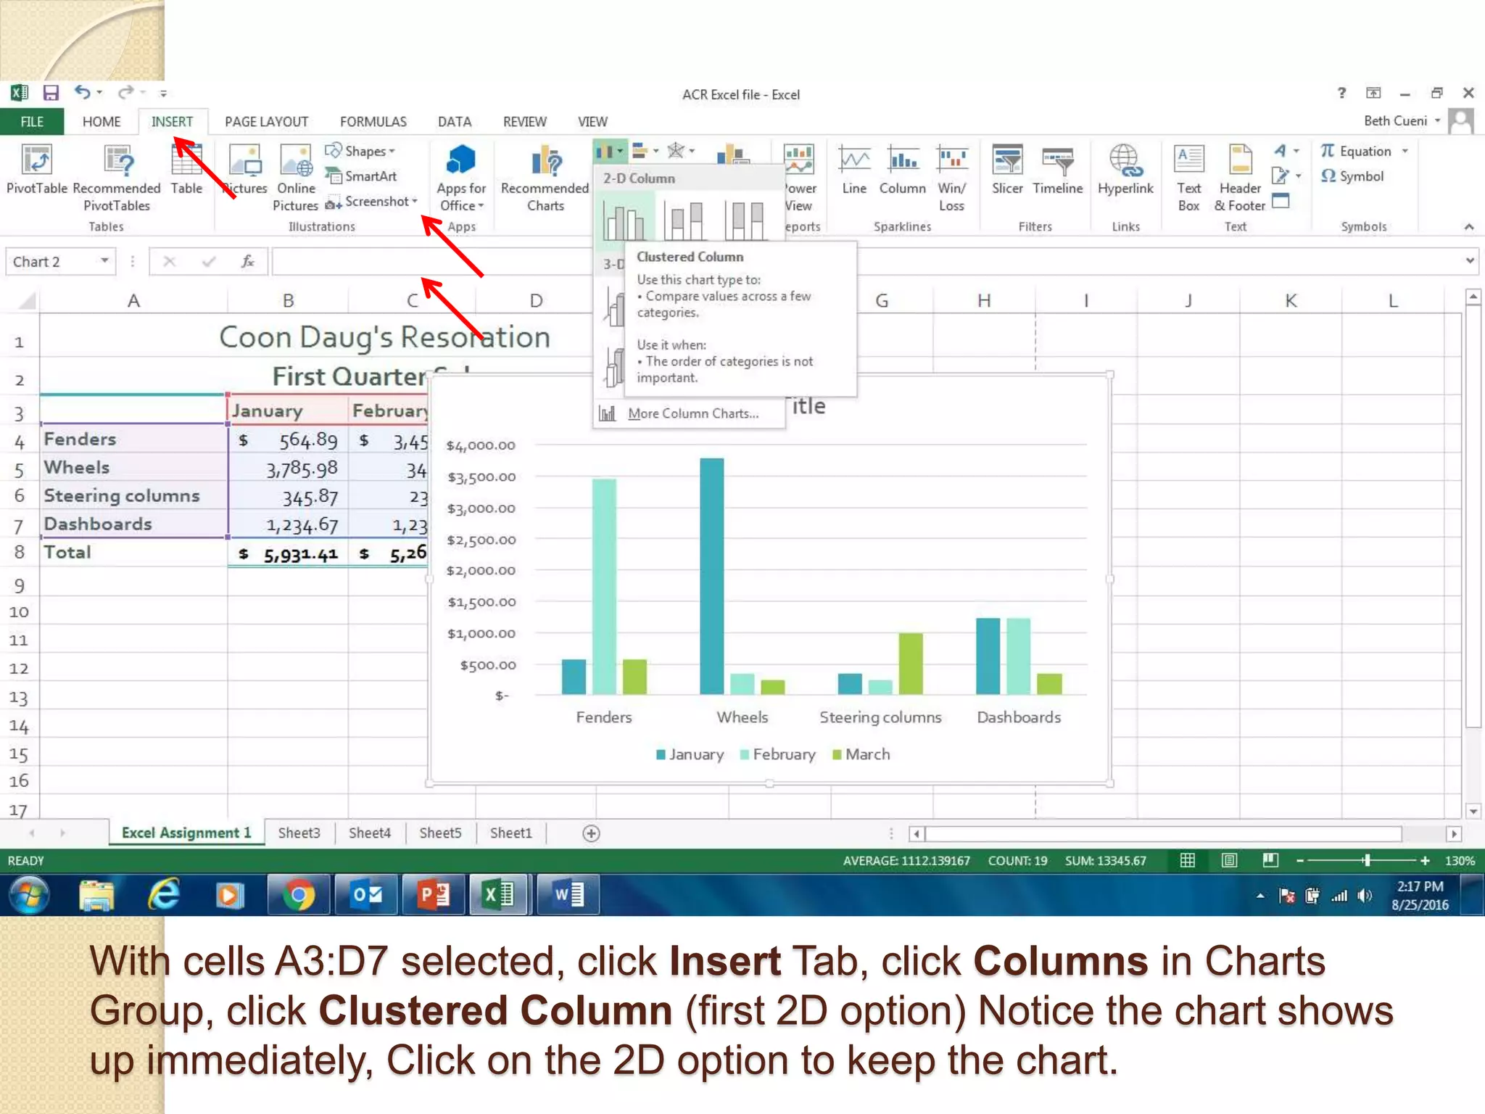Insert a Win/Loss sparkline

[x=951, y=178]
